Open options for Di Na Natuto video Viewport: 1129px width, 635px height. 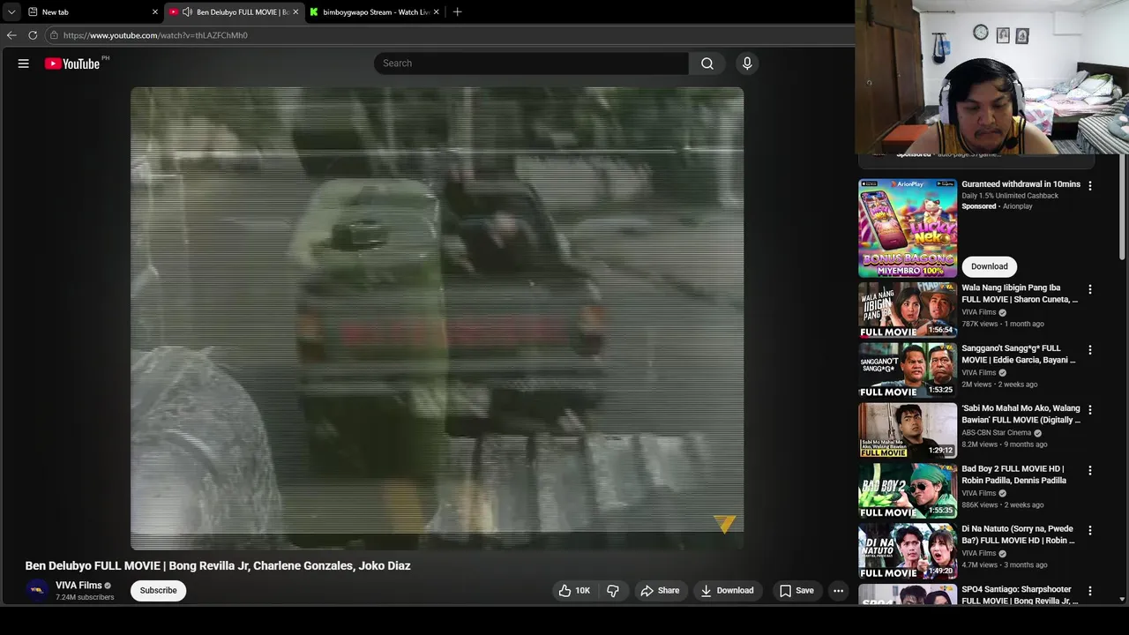[1090, 531]
